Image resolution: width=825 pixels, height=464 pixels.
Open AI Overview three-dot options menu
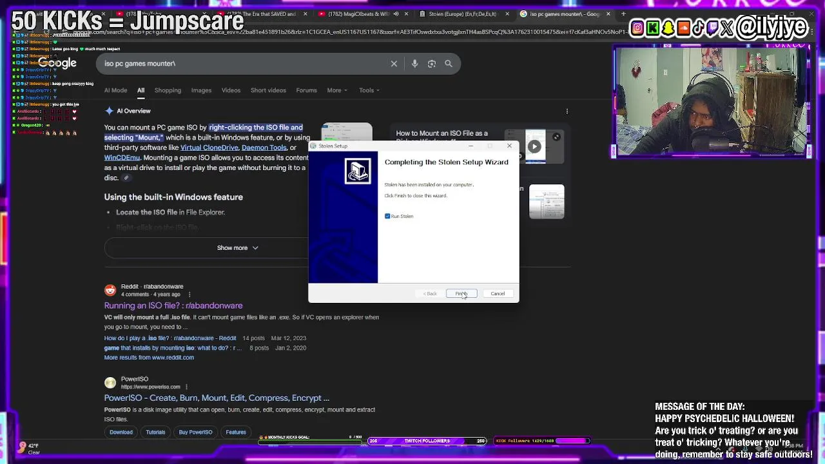(567, 111)
